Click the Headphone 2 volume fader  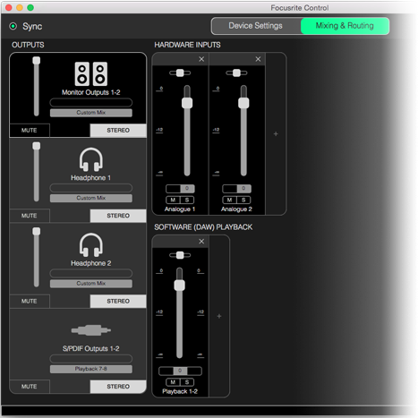tap(37, 258)
